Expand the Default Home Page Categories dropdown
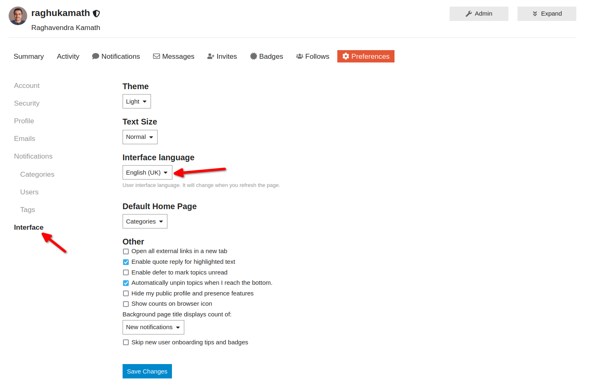 coord(145,221)
